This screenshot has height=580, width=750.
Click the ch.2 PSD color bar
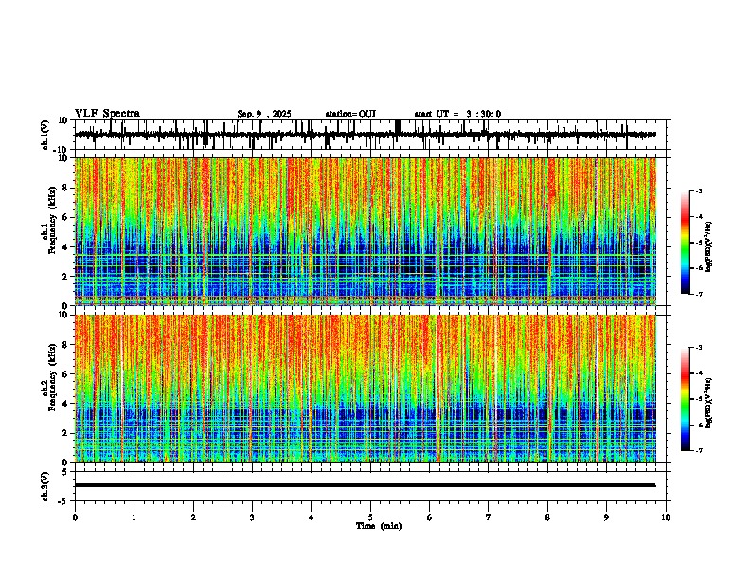[686, 399]
